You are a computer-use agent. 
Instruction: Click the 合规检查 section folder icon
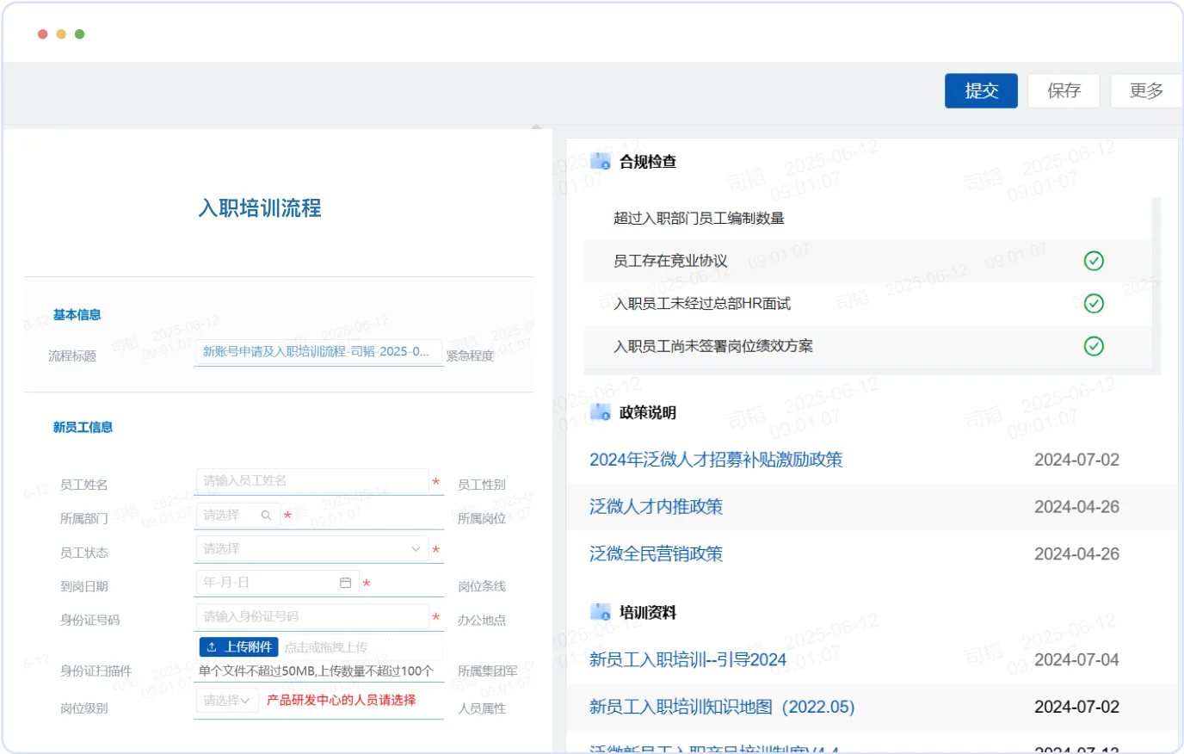pos(601,162)
